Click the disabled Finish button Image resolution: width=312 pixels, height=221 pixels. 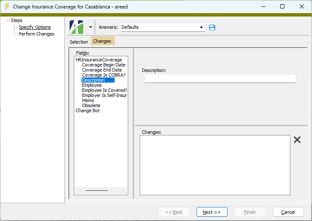(250, 212)
